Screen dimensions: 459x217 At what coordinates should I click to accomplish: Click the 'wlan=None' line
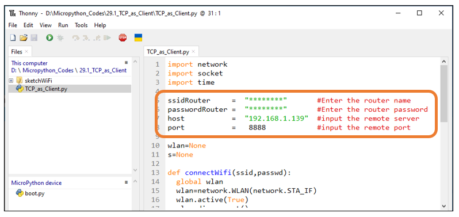[187, 146]
